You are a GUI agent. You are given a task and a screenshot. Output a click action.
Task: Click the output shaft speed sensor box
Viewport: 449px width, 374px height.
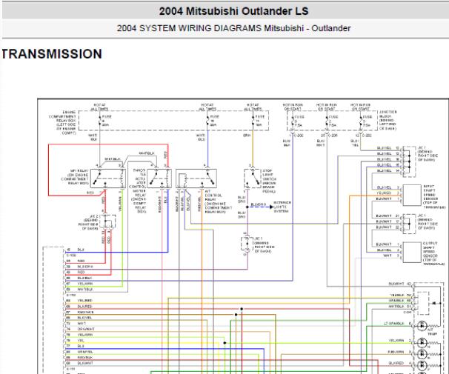pos(412,253)
